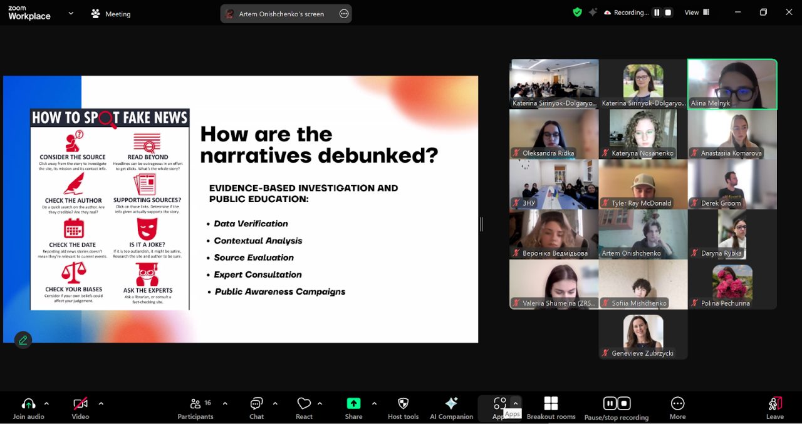This screenshot has height=424, width=802.
Task: Expand the Chat options arrow
Action: coord(275,403)
